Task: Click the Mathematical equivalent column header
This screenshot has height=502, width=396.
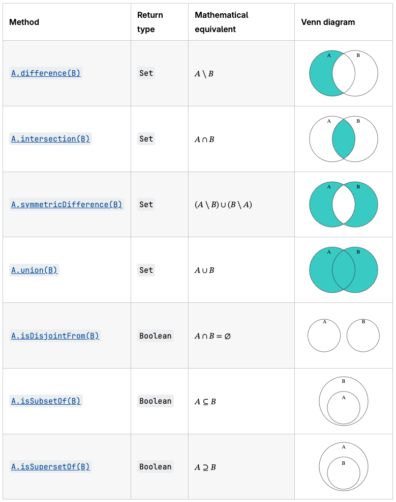Action: [x=222, y=22]
